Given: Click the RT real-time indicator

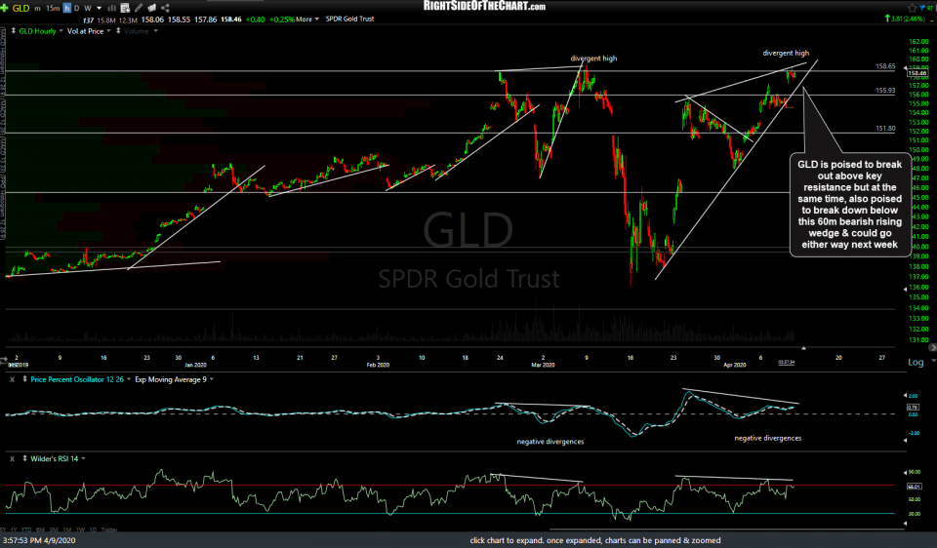Looking at the screenshot, I should [930, 8].
